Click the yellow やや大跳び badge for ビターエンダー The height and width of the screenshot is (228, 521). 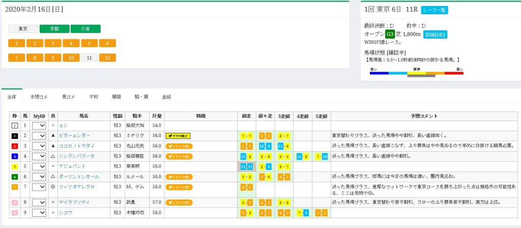[178, 136]
